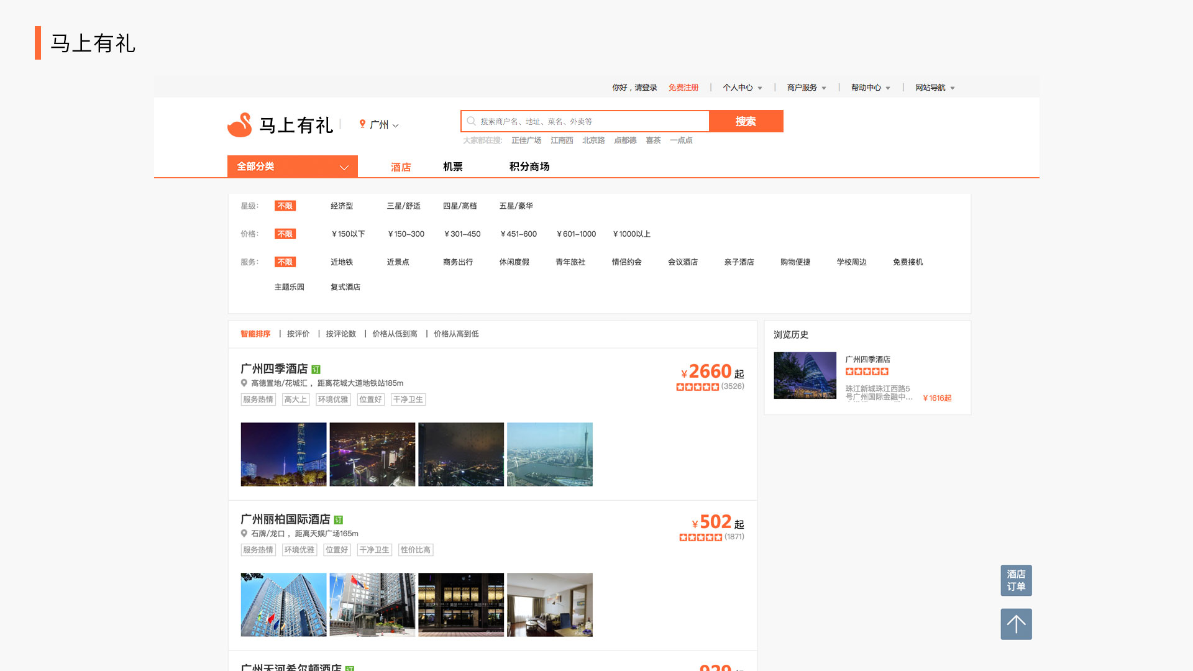Click location pin icon before 石牌/龙口

244,534
